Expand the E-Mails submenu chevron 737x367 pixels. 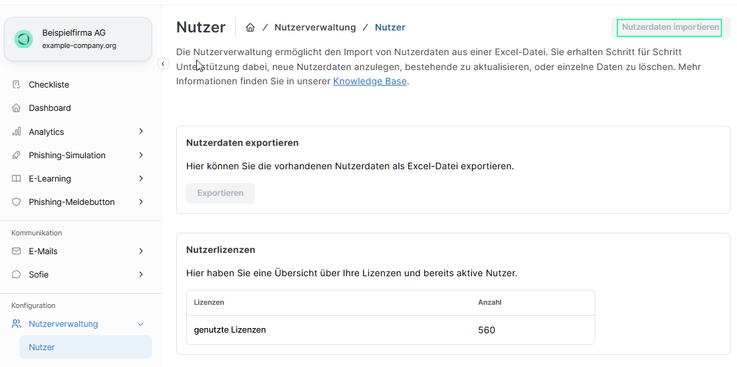(141, 251)
